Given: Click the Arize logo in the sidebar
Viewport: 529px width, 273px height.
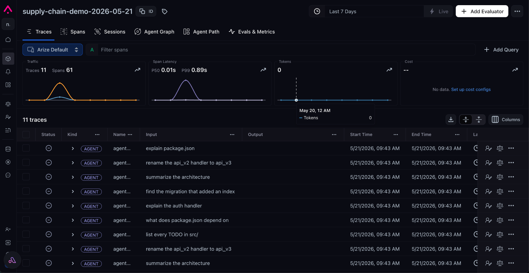Looking at the screenshot, I should pyautogui.click(x=8, y=10).
